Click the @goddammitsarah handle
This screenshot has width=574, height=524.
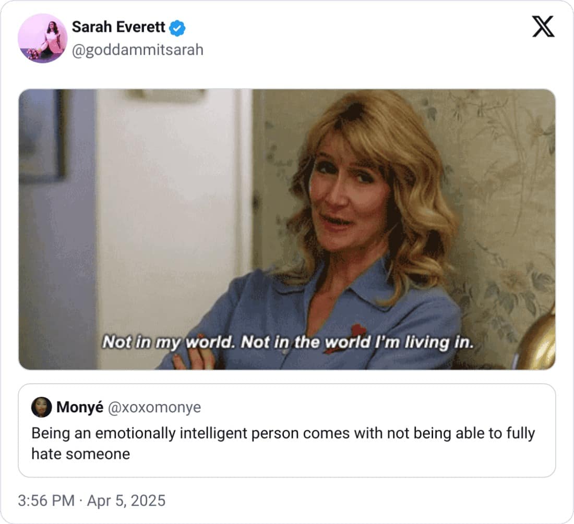137,50
